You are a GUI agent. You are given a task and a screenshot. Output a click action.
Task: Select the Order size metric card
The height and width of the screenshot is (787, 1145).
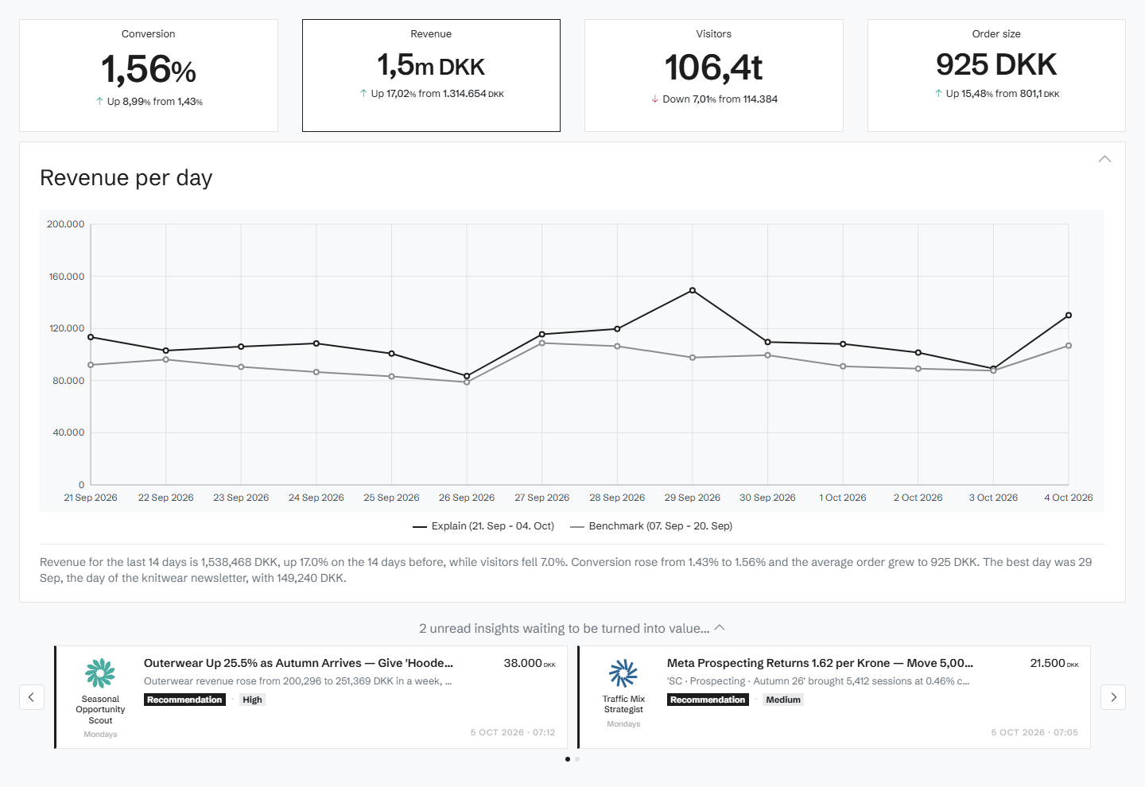996,76
